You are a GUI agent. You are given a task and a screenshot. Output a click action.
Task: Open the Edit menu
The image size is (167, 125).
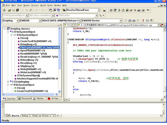[14, 5]
